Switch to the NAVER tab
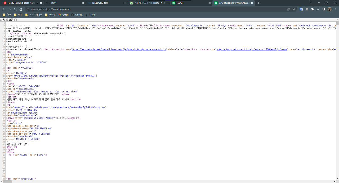This screenshot has height=183, width=339. pyautogui.click(x=191, y=3)
